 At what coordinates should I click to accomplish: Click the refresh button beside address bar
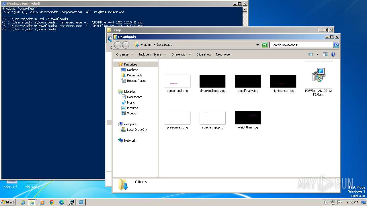click(265, 45)
